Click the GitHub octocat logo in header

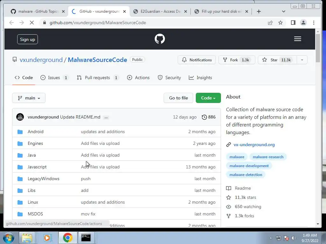pyautogui.click(x=160, y=39)
